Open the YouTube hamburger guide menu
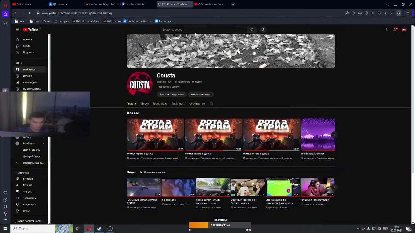415x233 pixels. click(x=17, y=30)
